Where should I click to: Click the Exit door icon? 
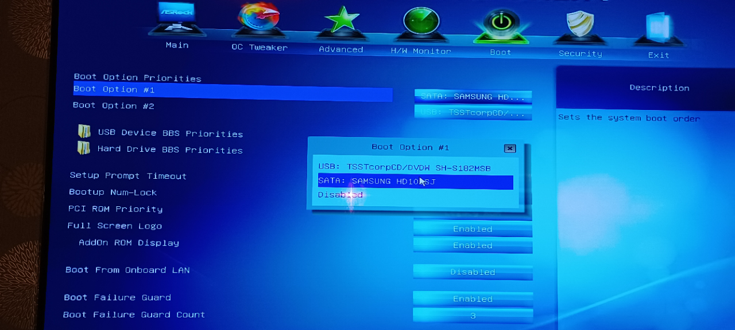[659, 30]
